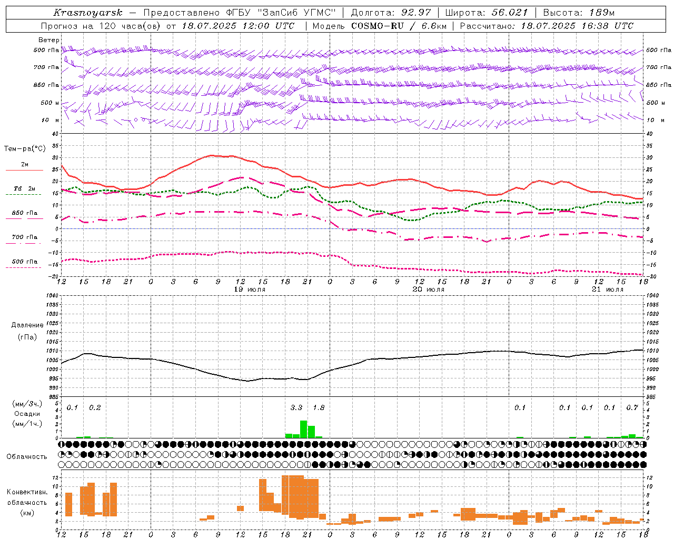Click the solid red 2м legend line sample

25,171
